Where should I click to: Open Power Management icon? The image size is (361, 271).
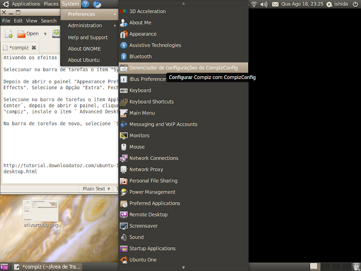click(124, 192)
